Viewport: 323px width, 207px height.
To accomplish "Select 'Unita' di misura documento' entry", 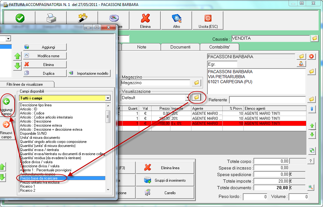I will (x=40, y=138).
